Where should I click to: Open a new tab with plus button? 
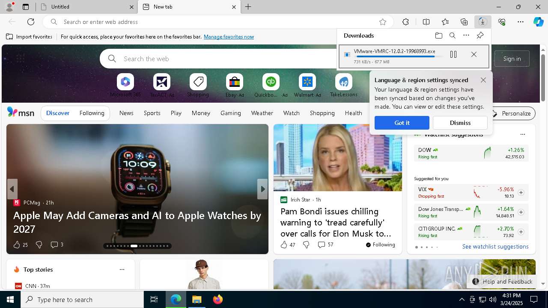coord(248,7)
